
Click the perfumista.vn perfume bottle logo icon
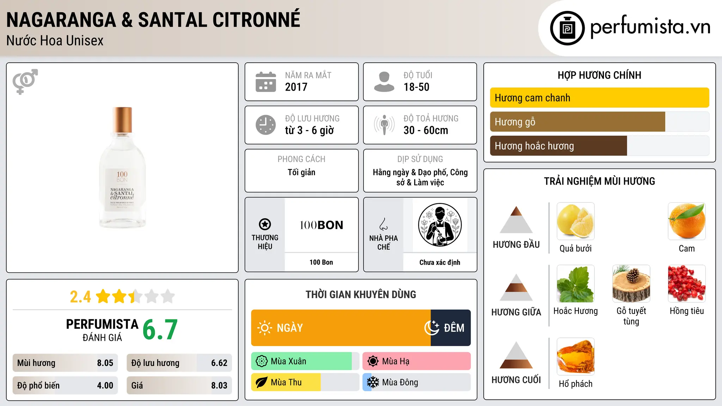[x=567, y=28]
